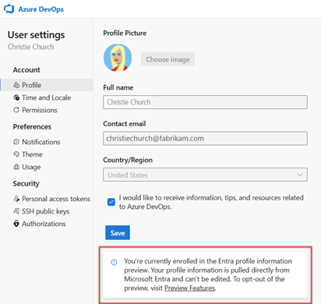This screenshot has height=304, width=321.
Task: Click the Contact email label
Action: [125, 124]
